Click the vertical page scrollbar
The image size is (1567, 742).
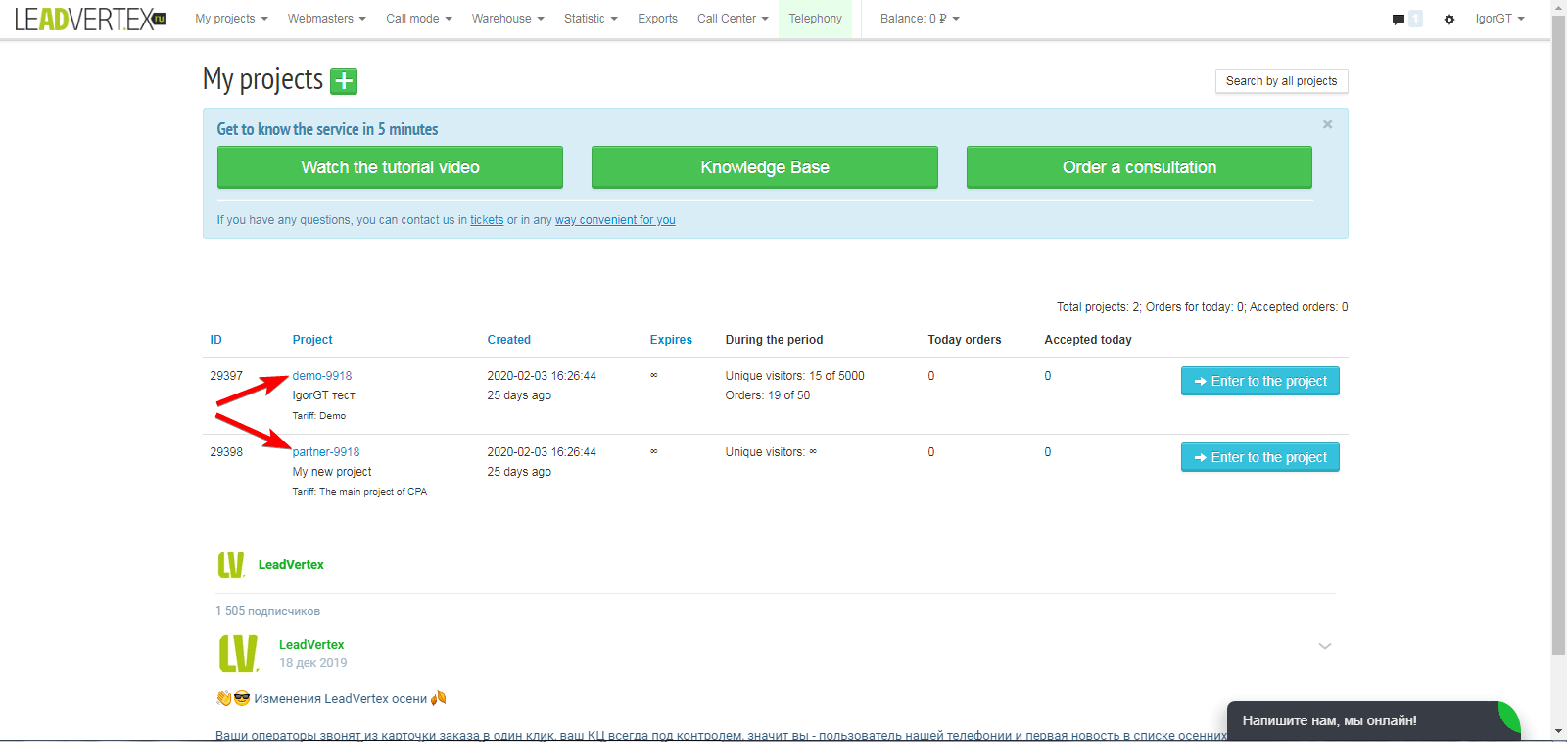(1558, 333)
